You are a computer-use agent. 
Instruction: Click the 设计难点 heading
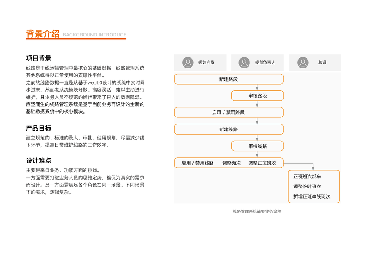pos(39,161)
